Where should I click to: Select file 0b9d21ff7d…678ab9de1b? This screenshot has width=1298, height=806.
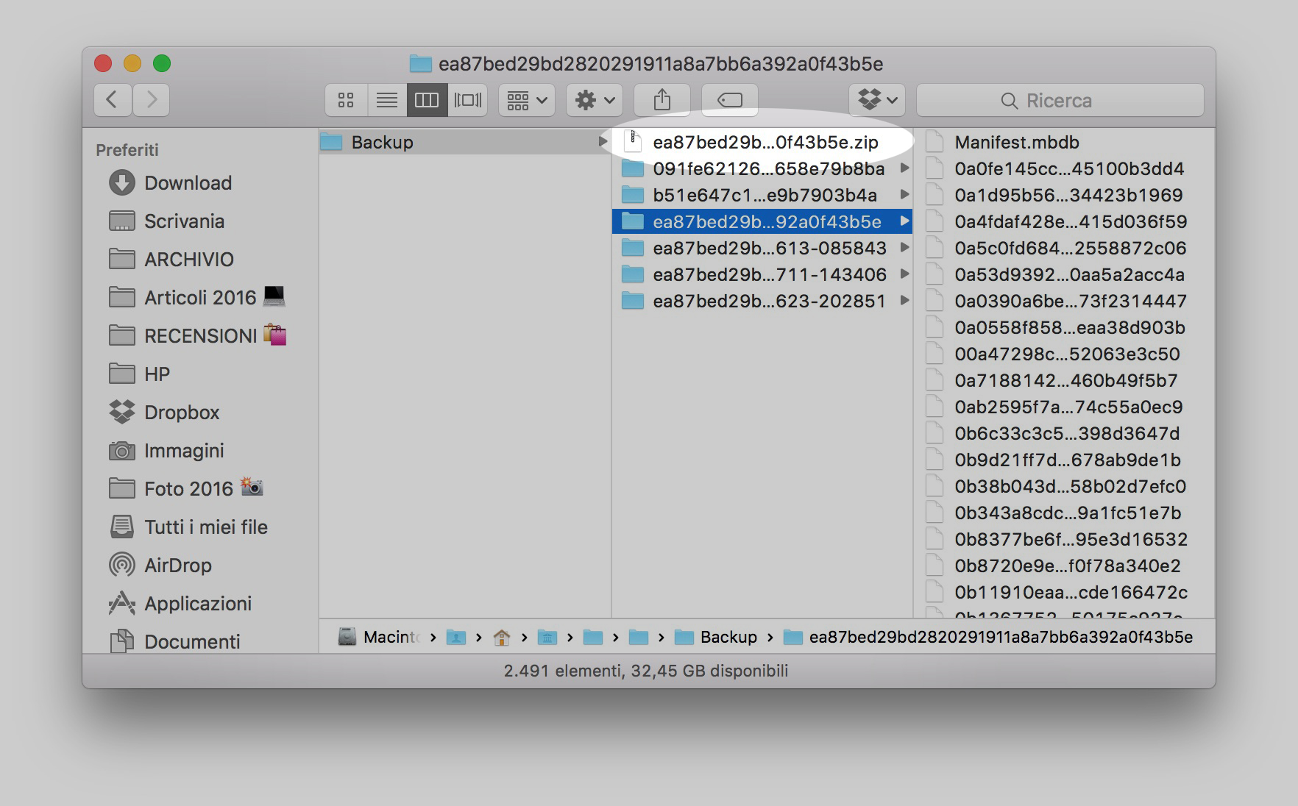[x=1064, y=460]
